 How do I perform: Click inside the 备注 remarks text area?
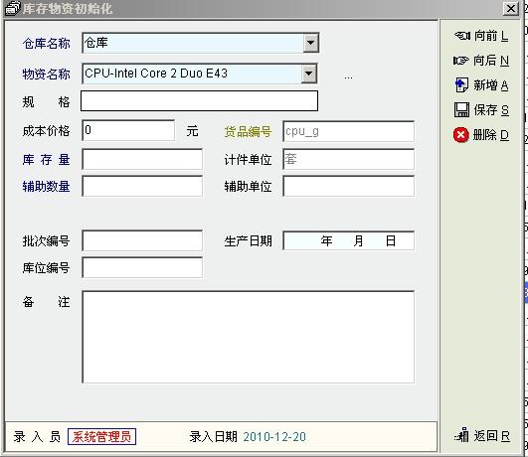click(249, 337)
